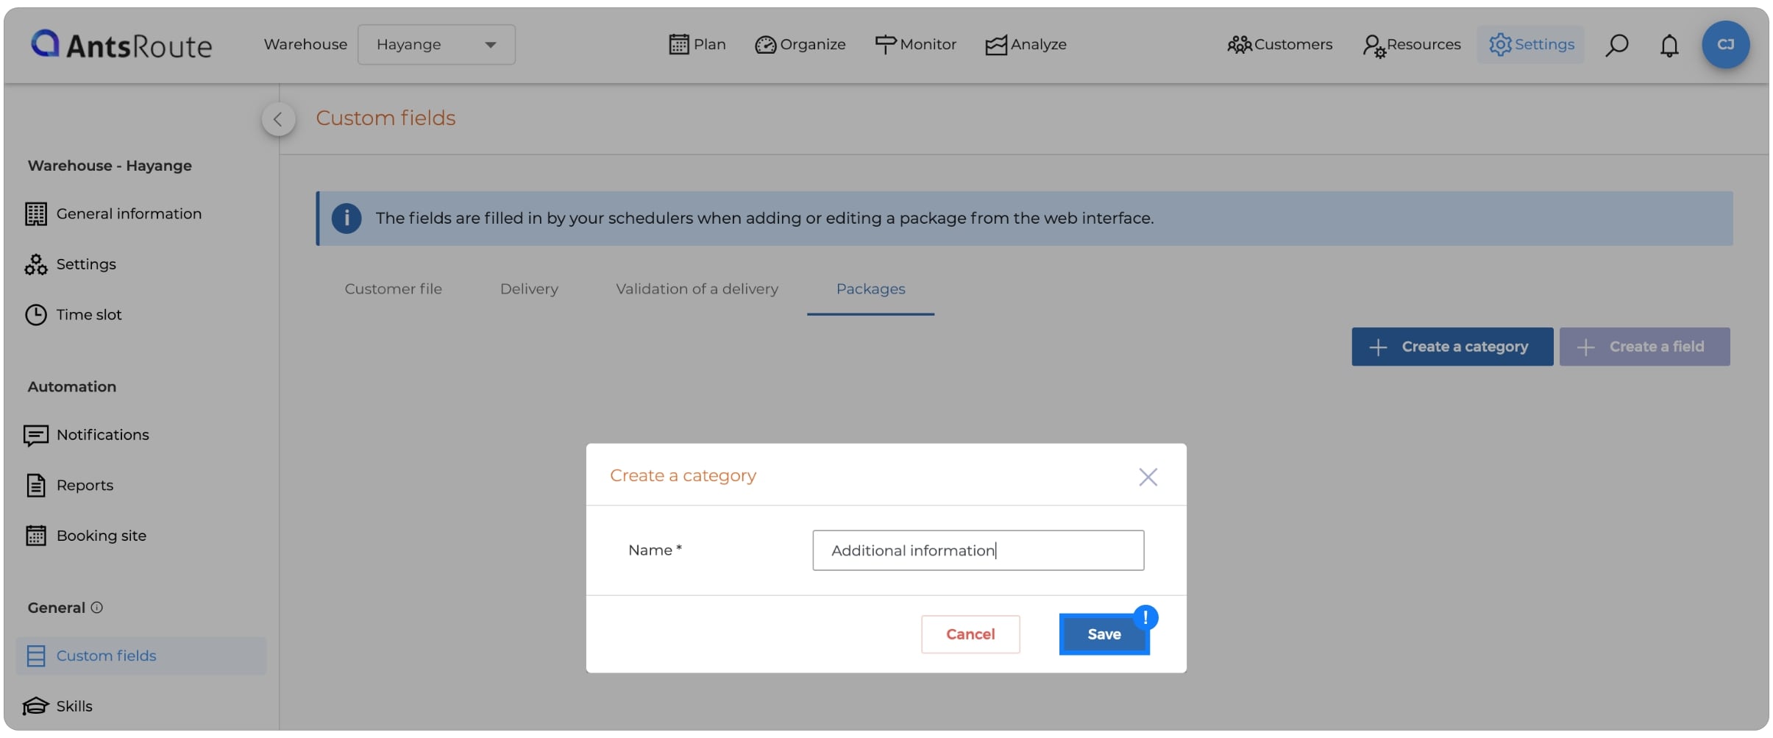Click the AntsRoute logo
This screenshot has height=738, width=1773.
[x=121, y=45]
